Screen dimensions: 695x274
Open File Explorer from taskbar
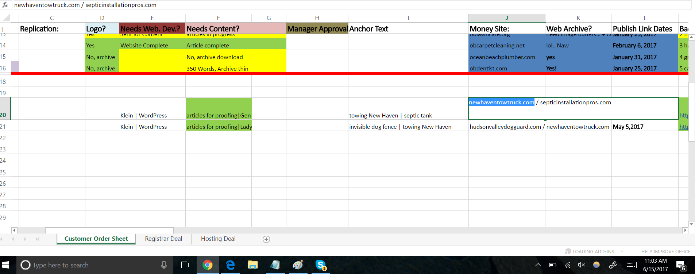252,265
